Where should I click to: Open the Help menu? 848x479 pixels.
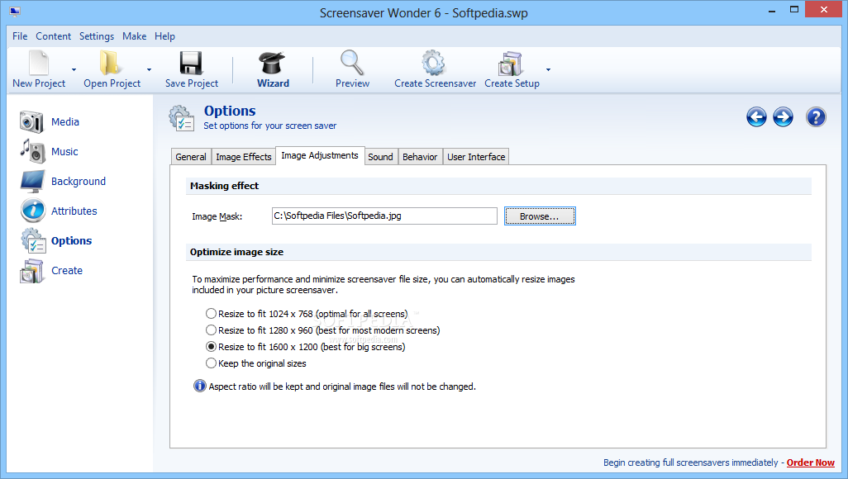tap(164, 36)
